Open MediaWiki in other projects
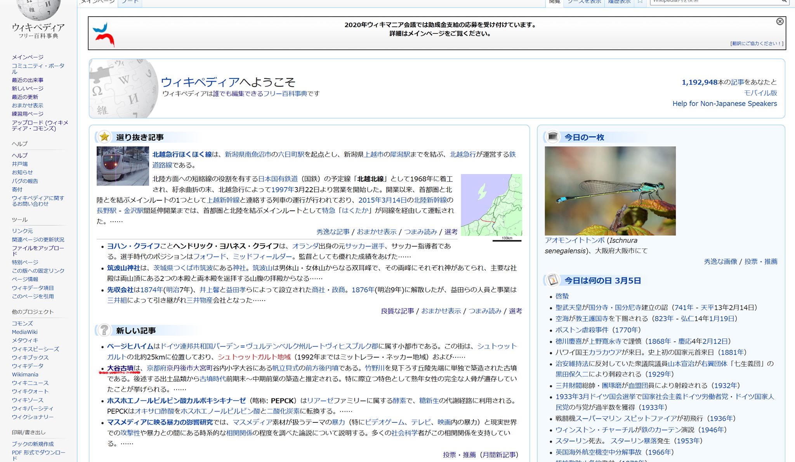The width and height of the screenshot is (795, 462). click(25, 332)
